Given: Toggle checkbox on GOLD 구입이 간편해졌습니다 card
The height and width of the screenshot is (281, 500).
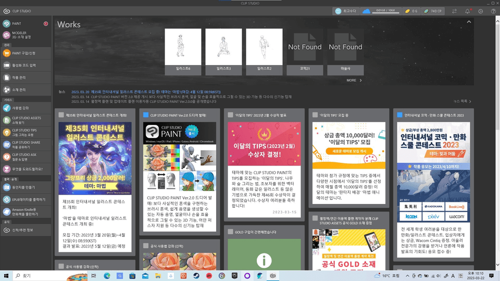Looking at the screenshot, I should coord(230,232).
